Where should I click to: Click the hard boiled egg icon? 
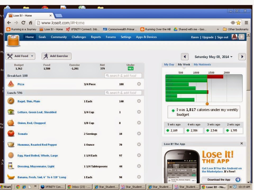click(x=11, y=155)
